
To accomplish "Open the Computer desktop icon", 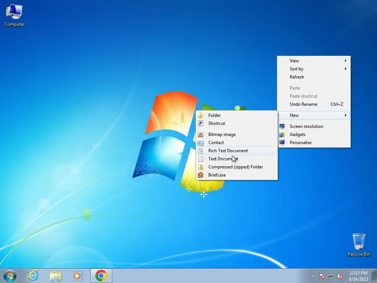I will [x=14, y=15].
